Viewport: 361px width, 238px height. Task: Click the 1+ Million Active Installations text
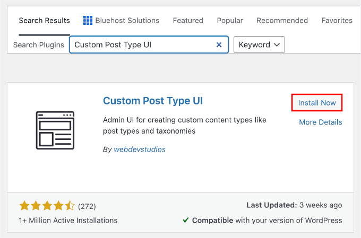tap(68, 221)
